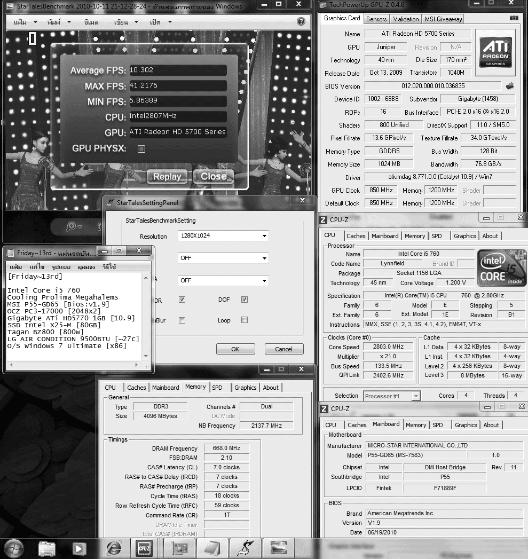This screenshot has height=559, width=528.
Task: Uncheck the HDR checkbox left of DOF
Action: (182, 300)
